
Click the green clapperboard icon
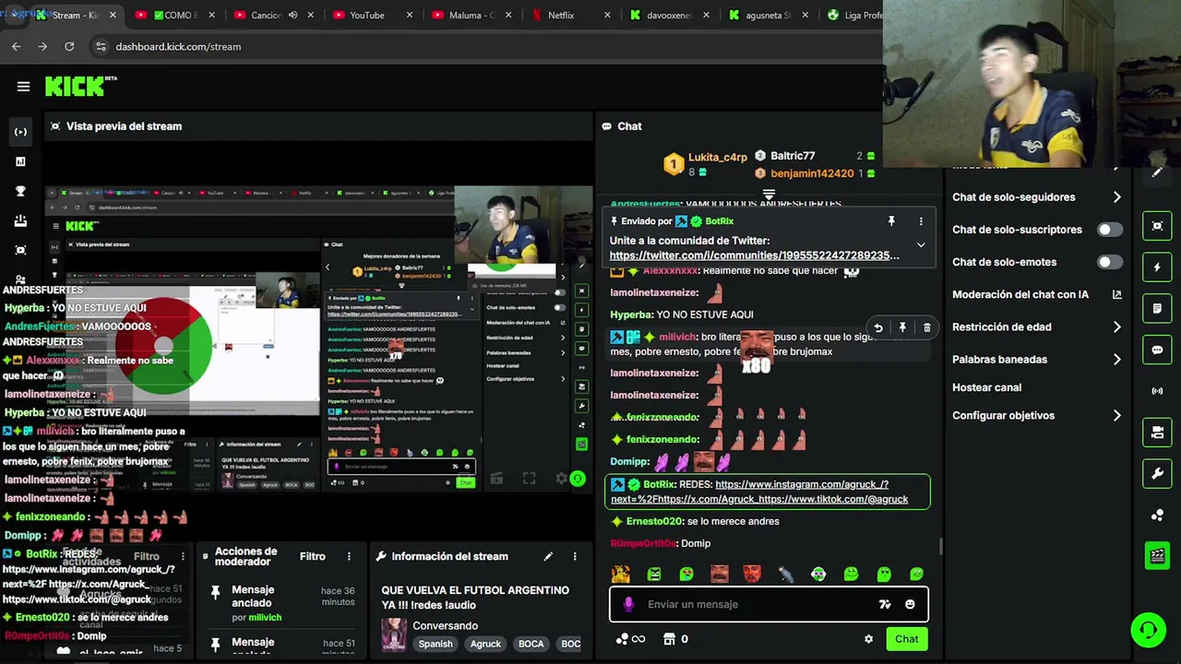[x=1157, y=555]
